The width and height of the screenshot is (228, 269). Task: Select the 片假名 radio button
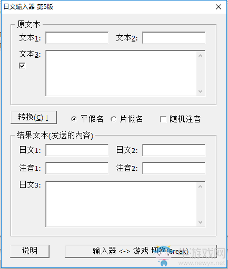[113, 119]
